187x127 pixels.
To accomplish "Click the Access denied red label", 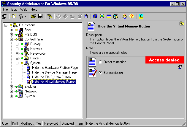I will 164,60.
